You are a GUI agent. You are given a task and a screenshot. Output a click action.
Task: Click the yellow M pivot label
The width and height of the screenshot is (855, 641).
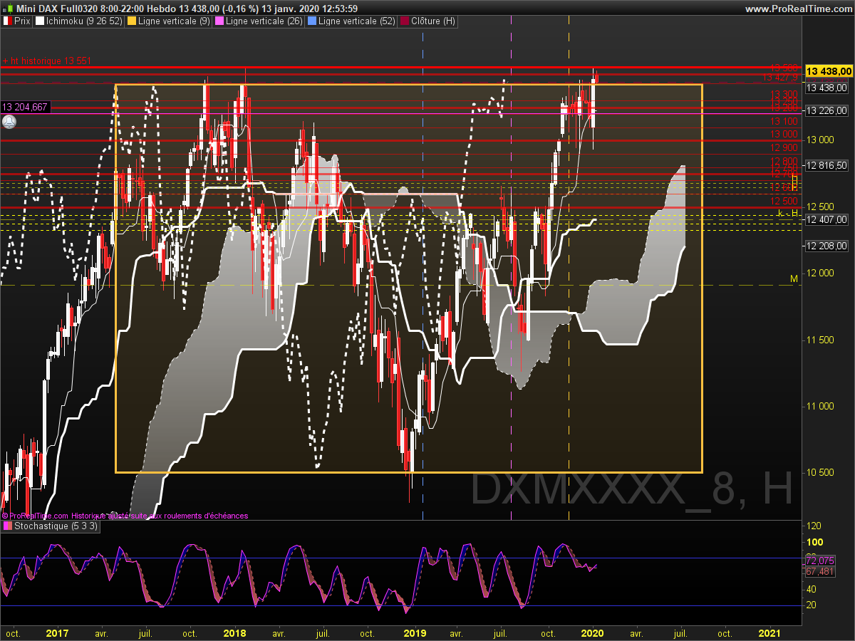794,278
